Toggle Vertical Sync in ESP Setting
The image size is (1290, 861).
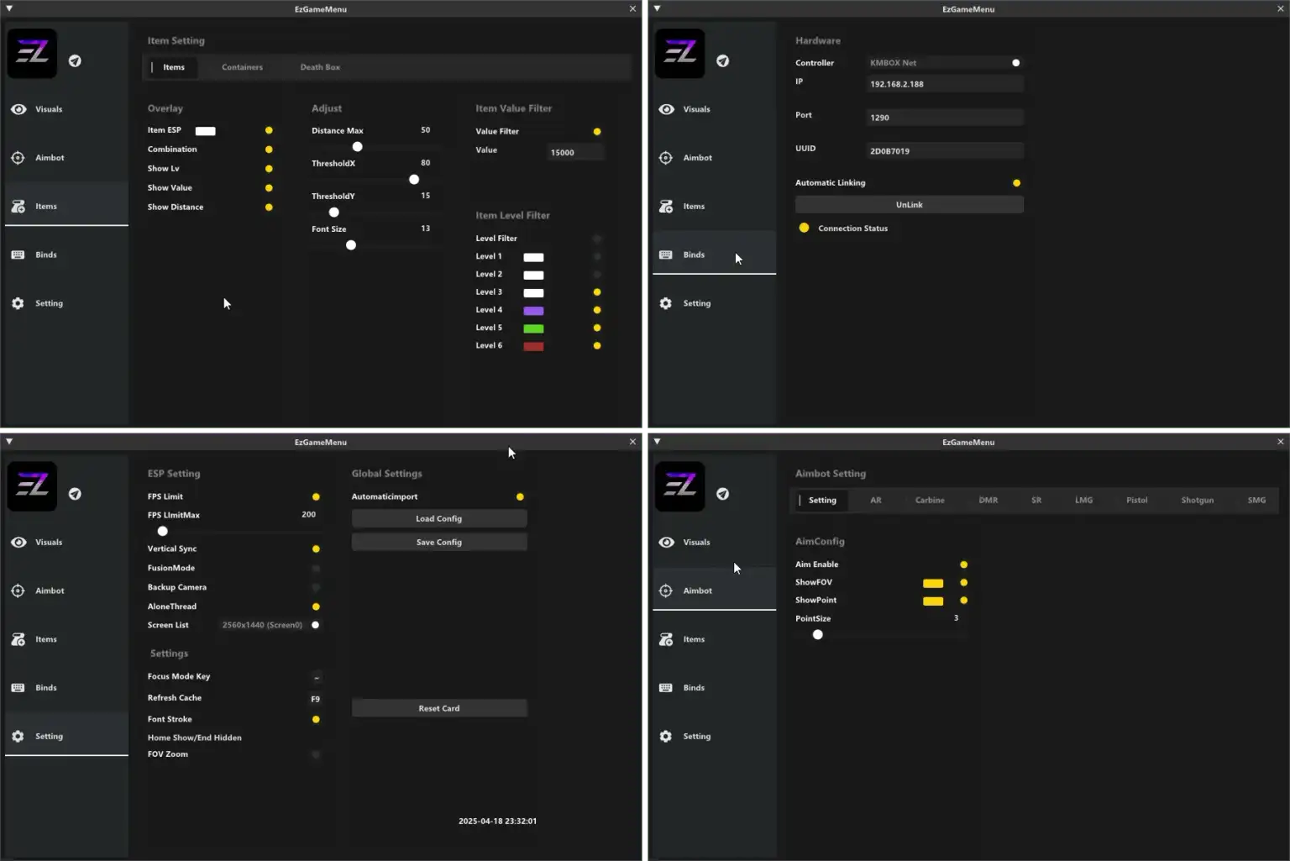coord(316,549)
